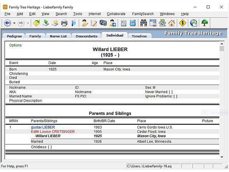Viewport: 229px width, 172px height.
Task: Click the Print icon in toolbar
Action: (64, 23)
